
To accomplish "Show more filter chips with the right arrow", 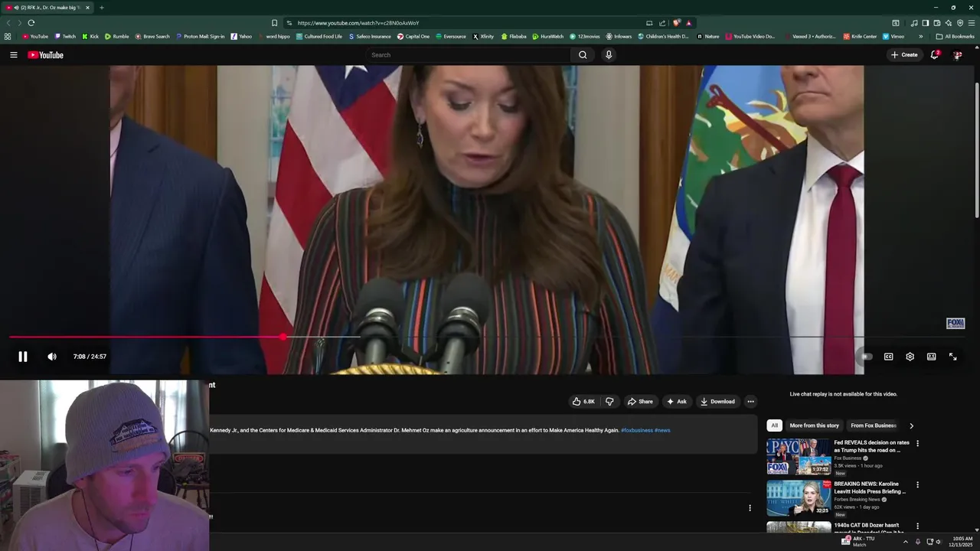I will [911, 425].
